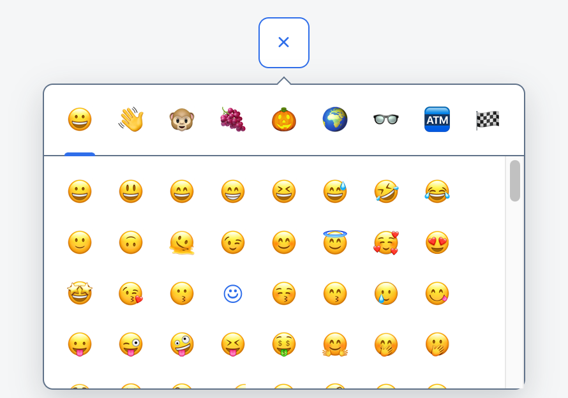
Task: Choose the face with tears of joy
Action: point(437,191)
